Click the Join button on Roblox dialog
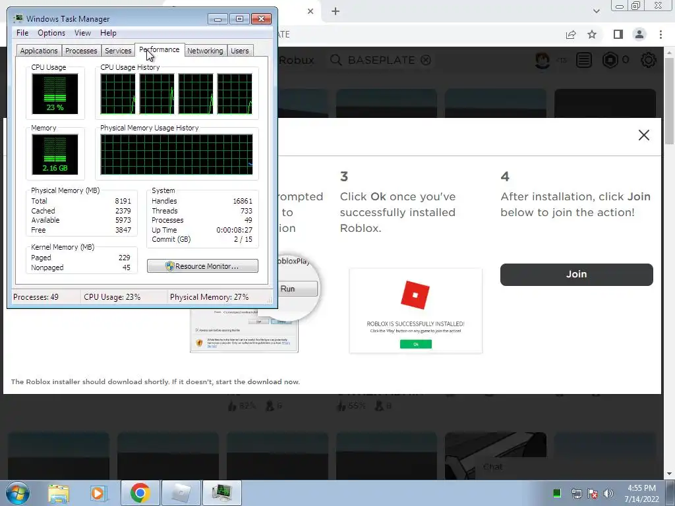Viewport: 675px width, 506px height. click(576, 274)
